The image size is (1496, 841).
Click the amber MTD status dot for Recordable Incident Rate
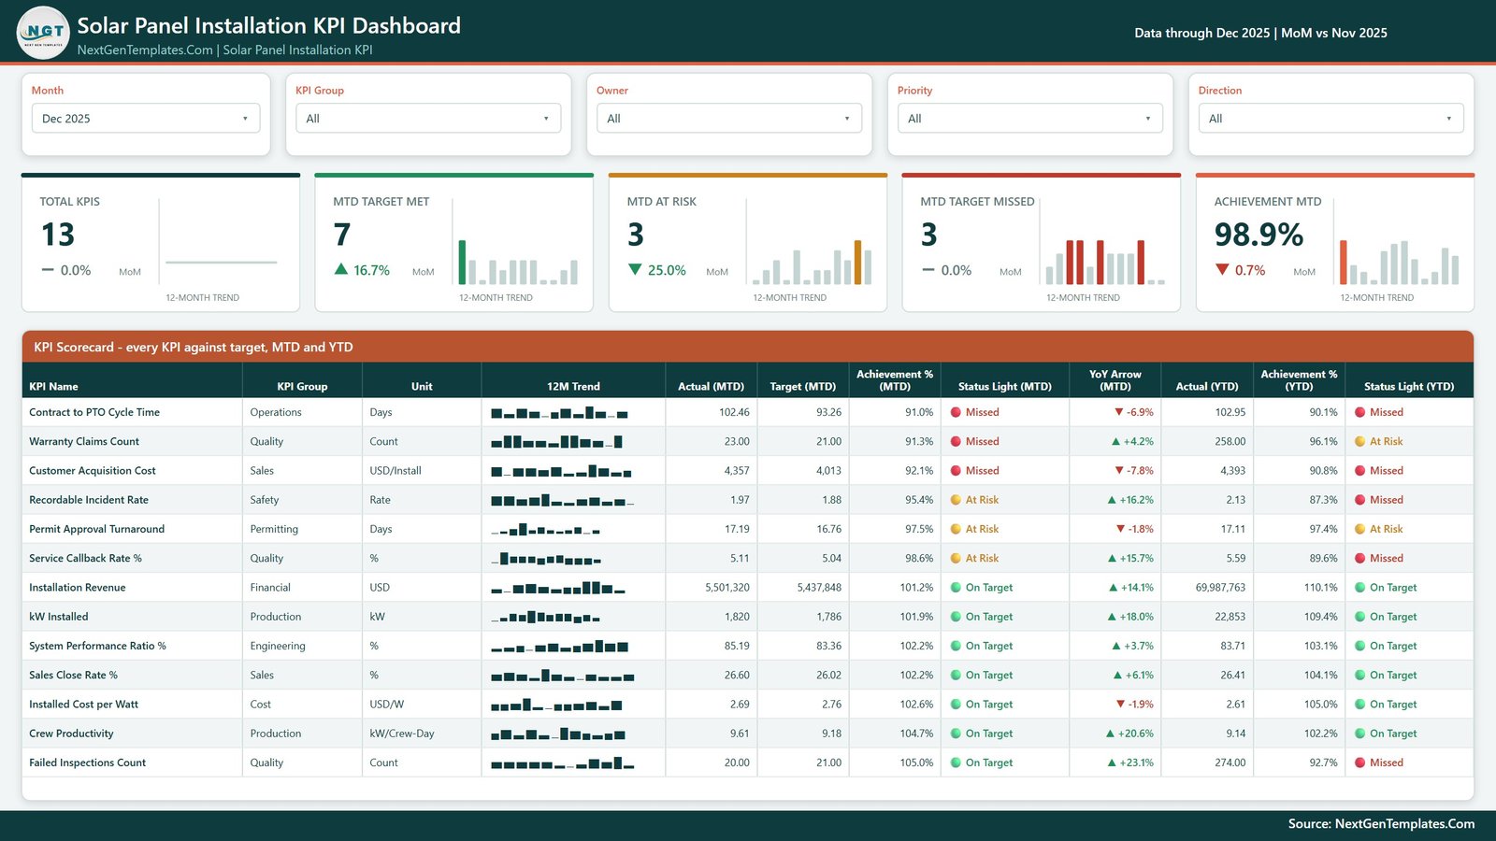pos(956,500)
